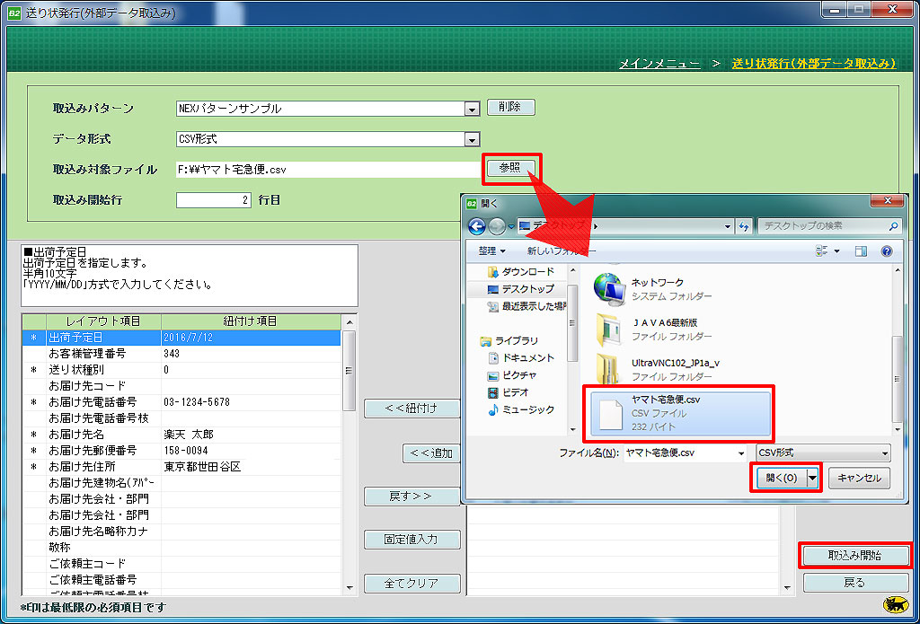
Task: Click the 固定値入力 button
Action: [411, 540]
